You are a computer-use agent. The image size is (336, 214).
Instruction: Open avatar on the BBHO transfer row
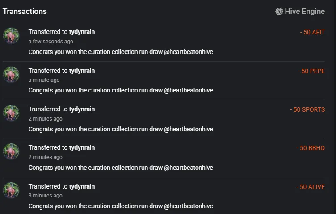click(x=11, y=151)
